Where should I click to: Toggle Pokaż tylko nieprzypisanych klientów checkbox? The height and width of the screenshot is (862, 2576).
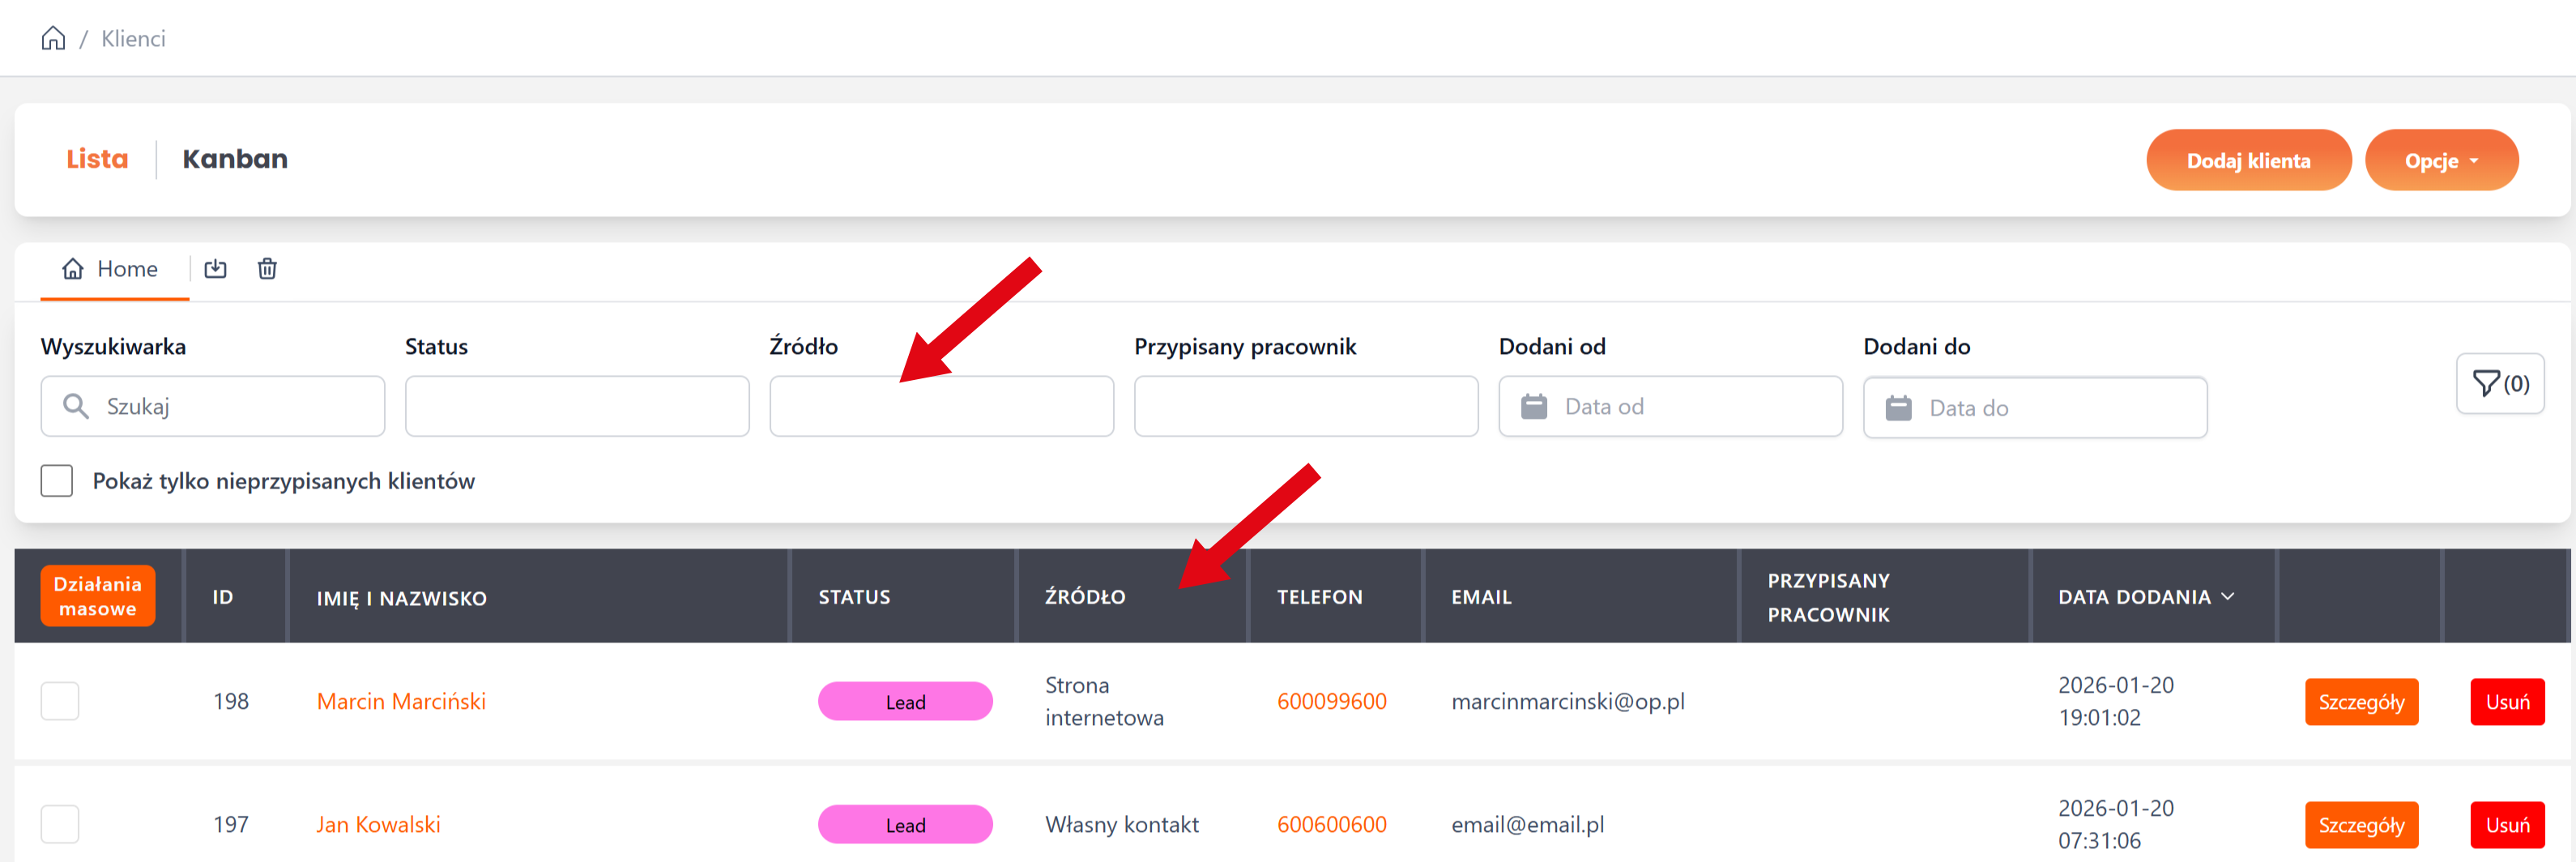[x=57, y=480]
